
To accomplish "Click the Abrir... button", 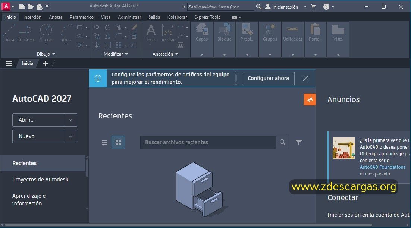I will tap(38, 120).
